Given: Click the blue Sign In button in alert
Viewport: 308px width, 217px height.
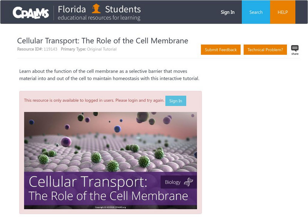Looking at the screenshot, I should [176, 101].
